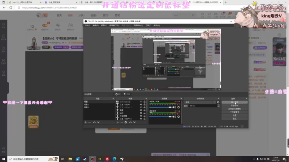
Task: Expand the 游戏 dropdown in Douyu nav
Action: pos(106,15)
